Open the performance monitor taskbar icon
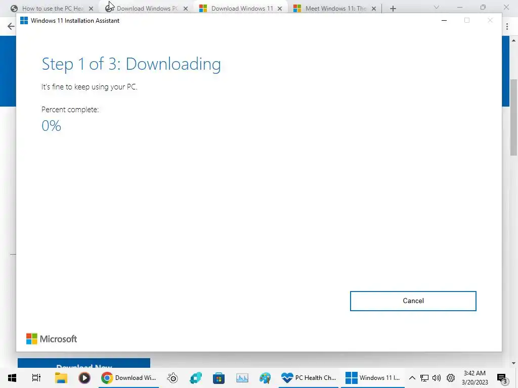Viewport: 518px width, 388px height. coord(242,378)
